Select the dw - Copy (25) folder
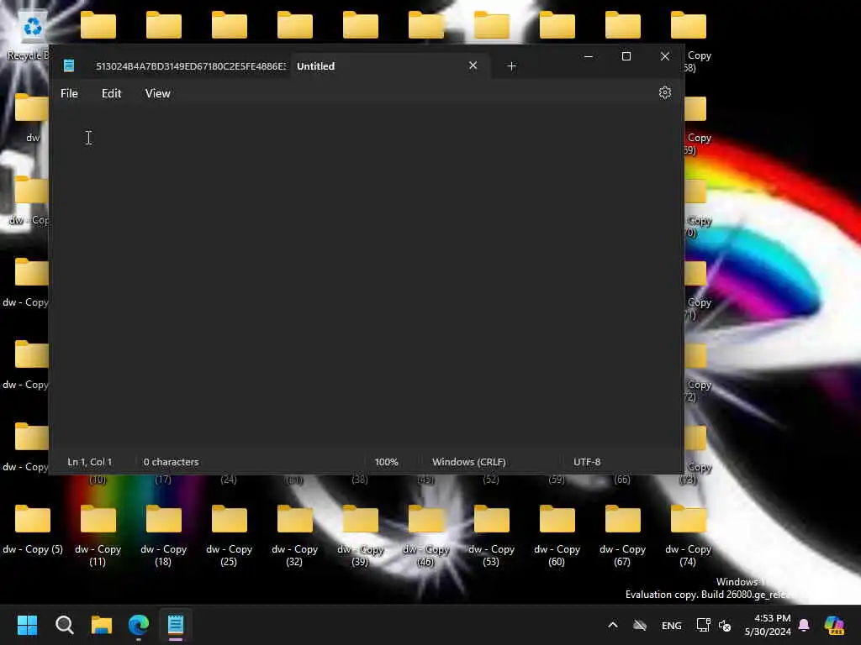The height and width of the screenshot is (645, 861). coord(229,536)
